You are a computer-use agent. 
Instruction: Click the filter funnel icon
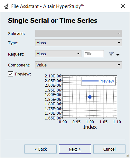111,54
